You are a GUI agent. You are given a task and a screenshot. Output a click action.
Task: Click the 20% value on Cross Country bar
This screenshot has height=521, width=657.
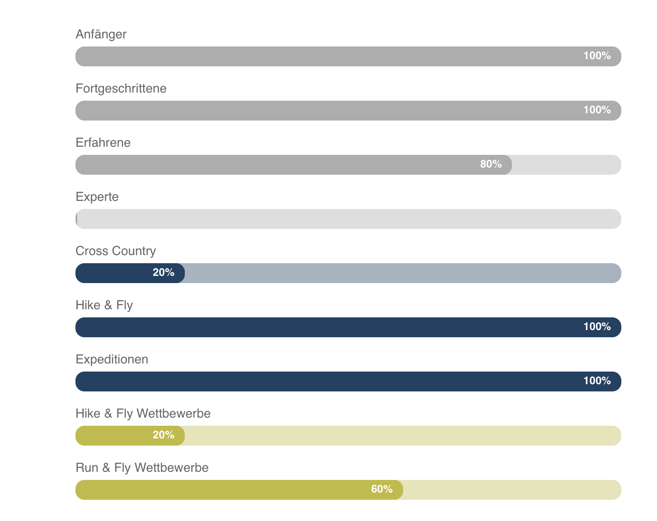(x=163, y=273)
